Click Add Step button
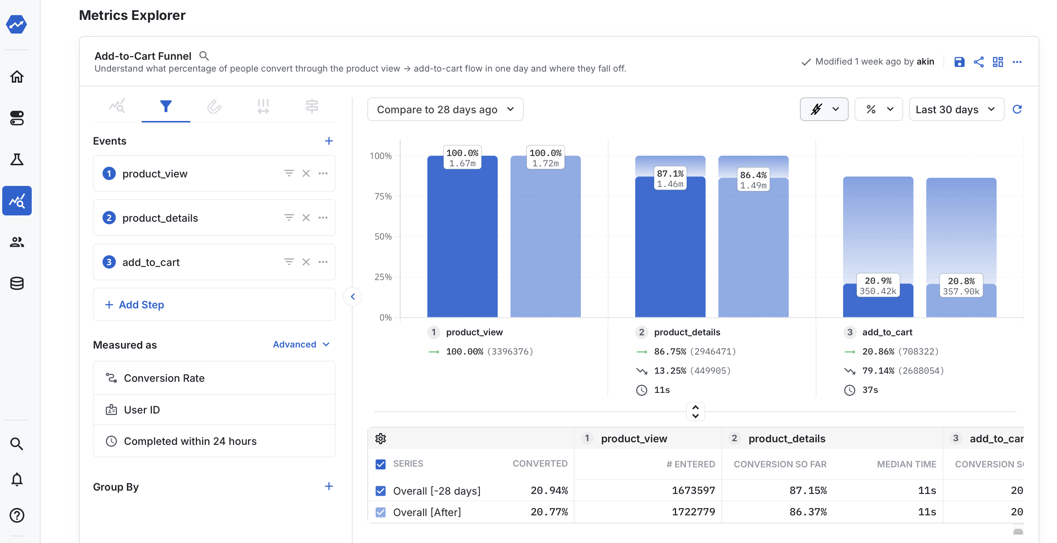Screen dimensions: 1057x543 coord(214,305)
